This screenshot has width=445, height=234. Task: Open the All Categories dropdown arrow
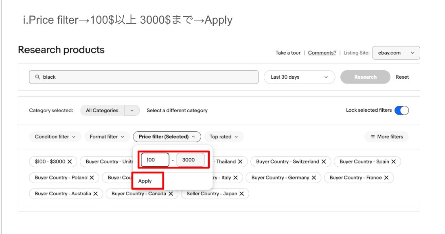(132, 110)
